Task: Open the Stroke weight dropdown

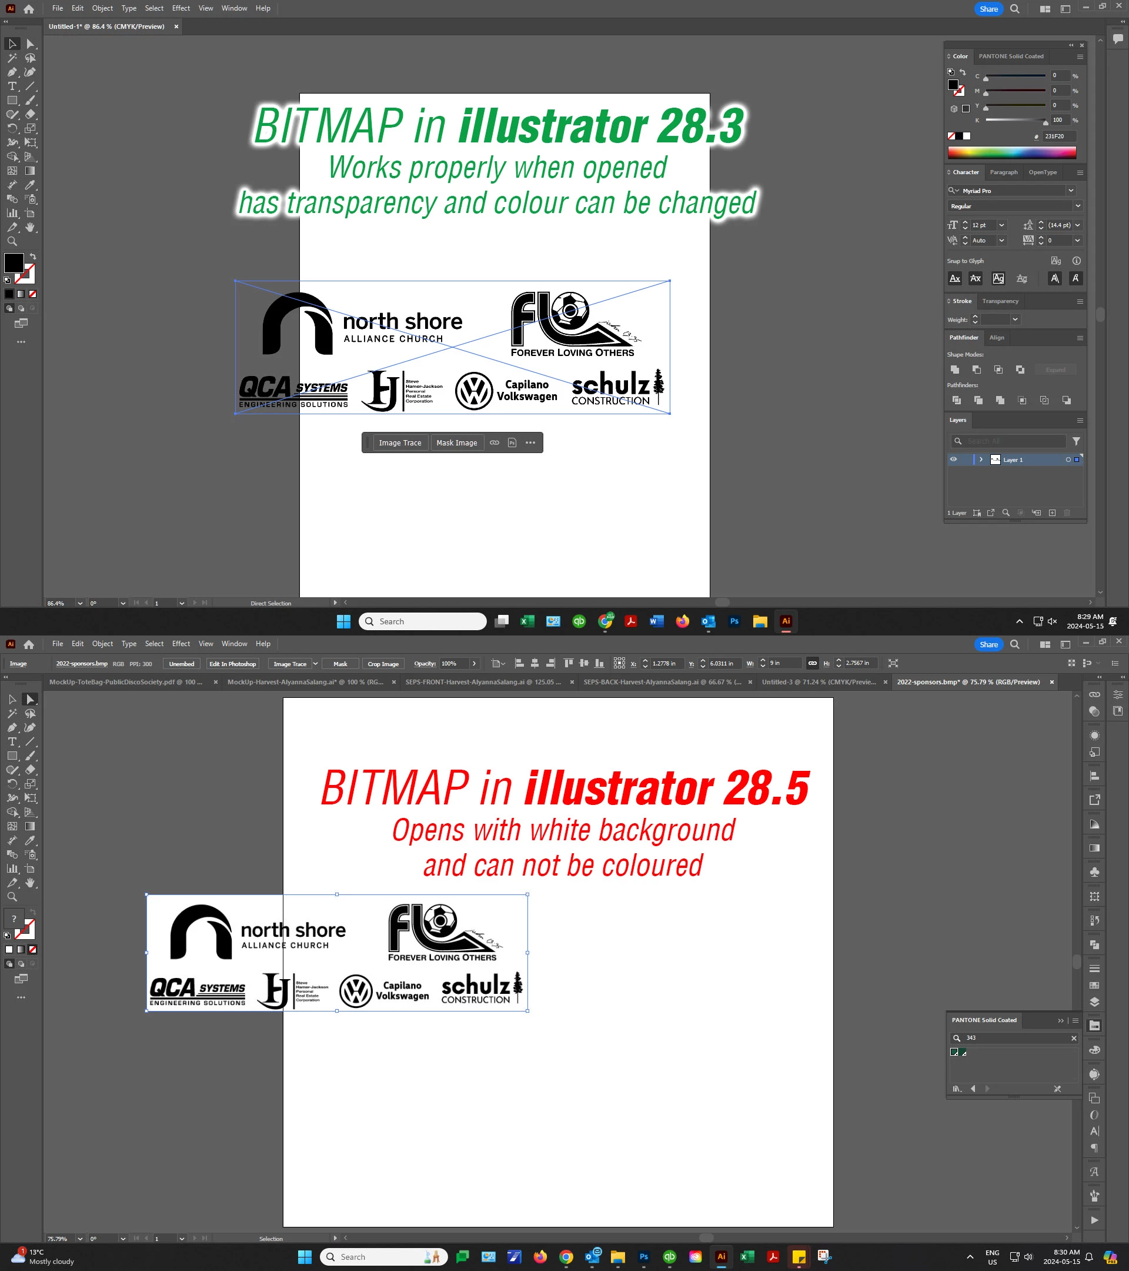Action: click(x=1015, y=320)
